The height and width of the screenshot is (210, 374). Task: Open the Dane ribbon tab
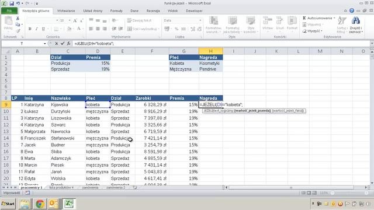(134, 11)
